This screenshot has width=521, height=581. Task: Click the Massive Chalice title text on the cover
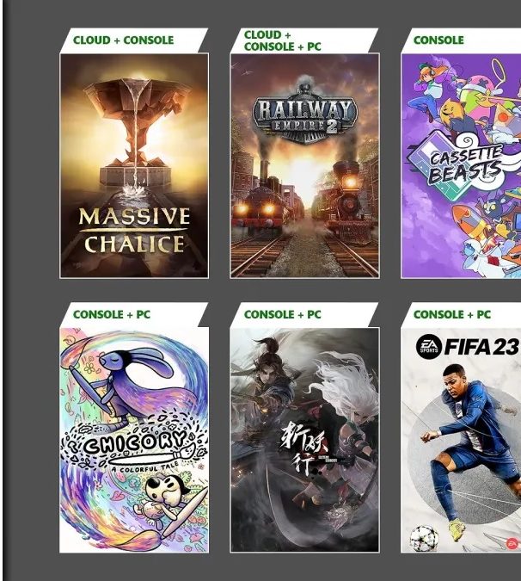pos(134,231)
